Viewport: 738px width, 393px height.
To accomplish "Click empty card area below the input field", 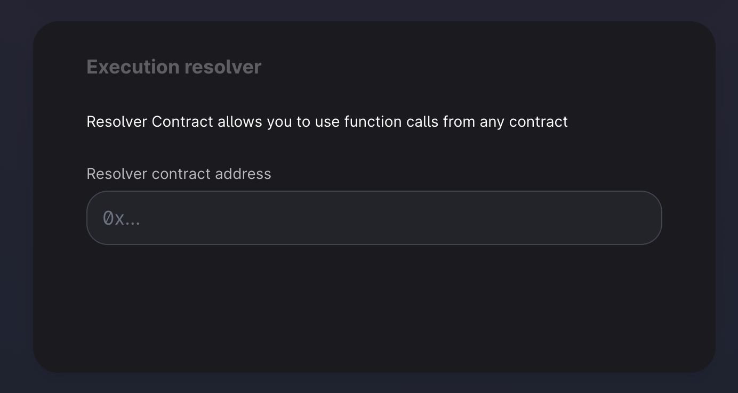I will pyautogui.click(x=374, y=309).
